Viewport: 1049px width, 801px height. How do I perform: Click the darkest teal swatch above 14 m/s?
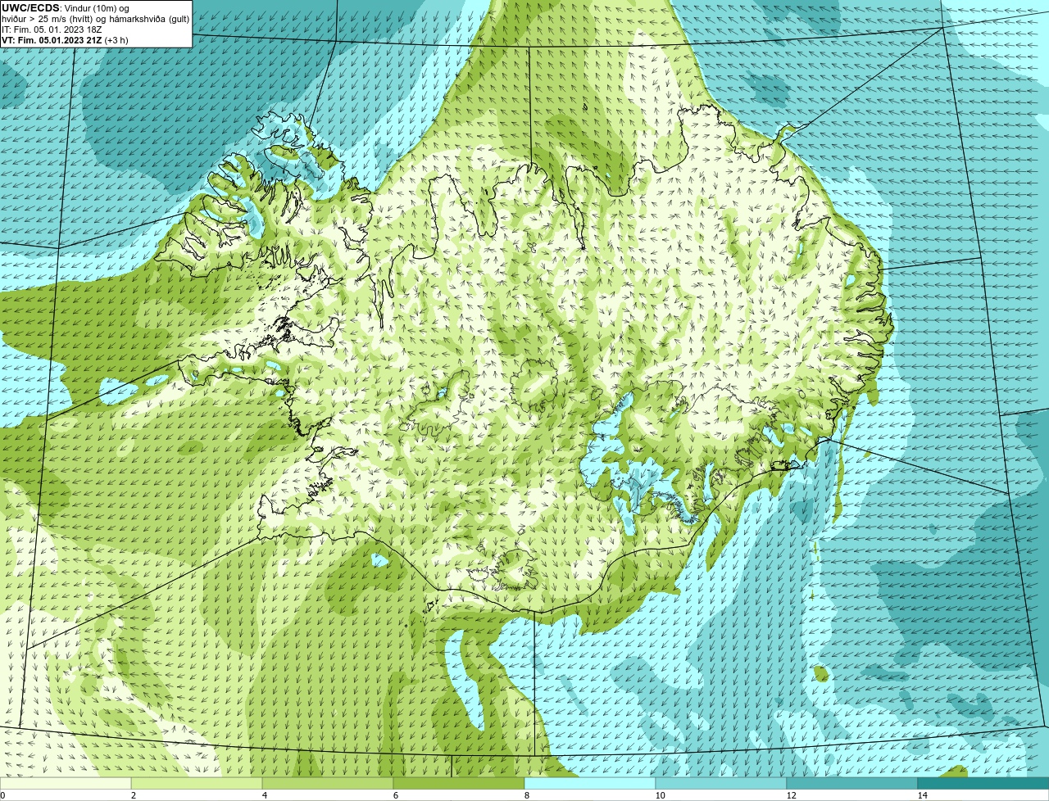(983, 784)
